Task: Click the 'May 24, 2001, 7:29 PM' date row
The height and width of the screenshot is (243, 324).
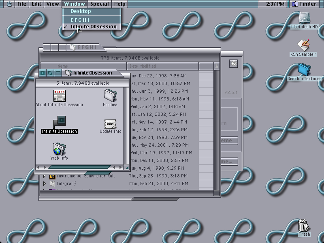Action: coord(160,145)
